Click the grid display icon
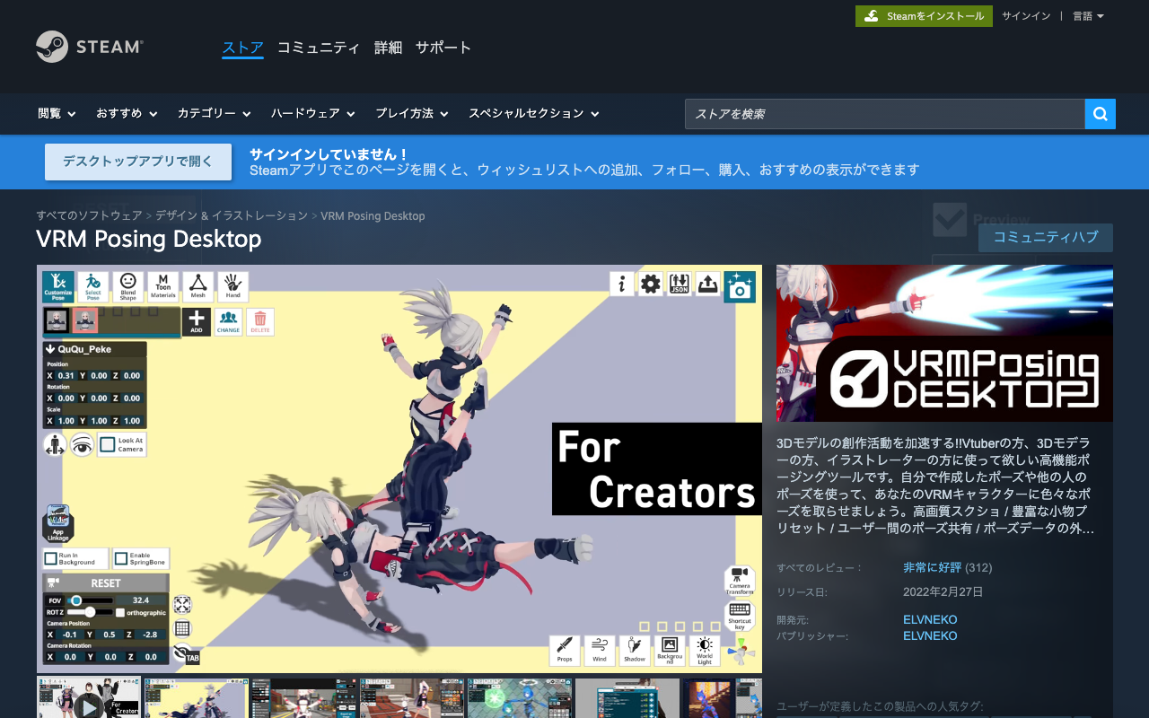This screenshot has height=718, width=1149. tap(182, 628)
